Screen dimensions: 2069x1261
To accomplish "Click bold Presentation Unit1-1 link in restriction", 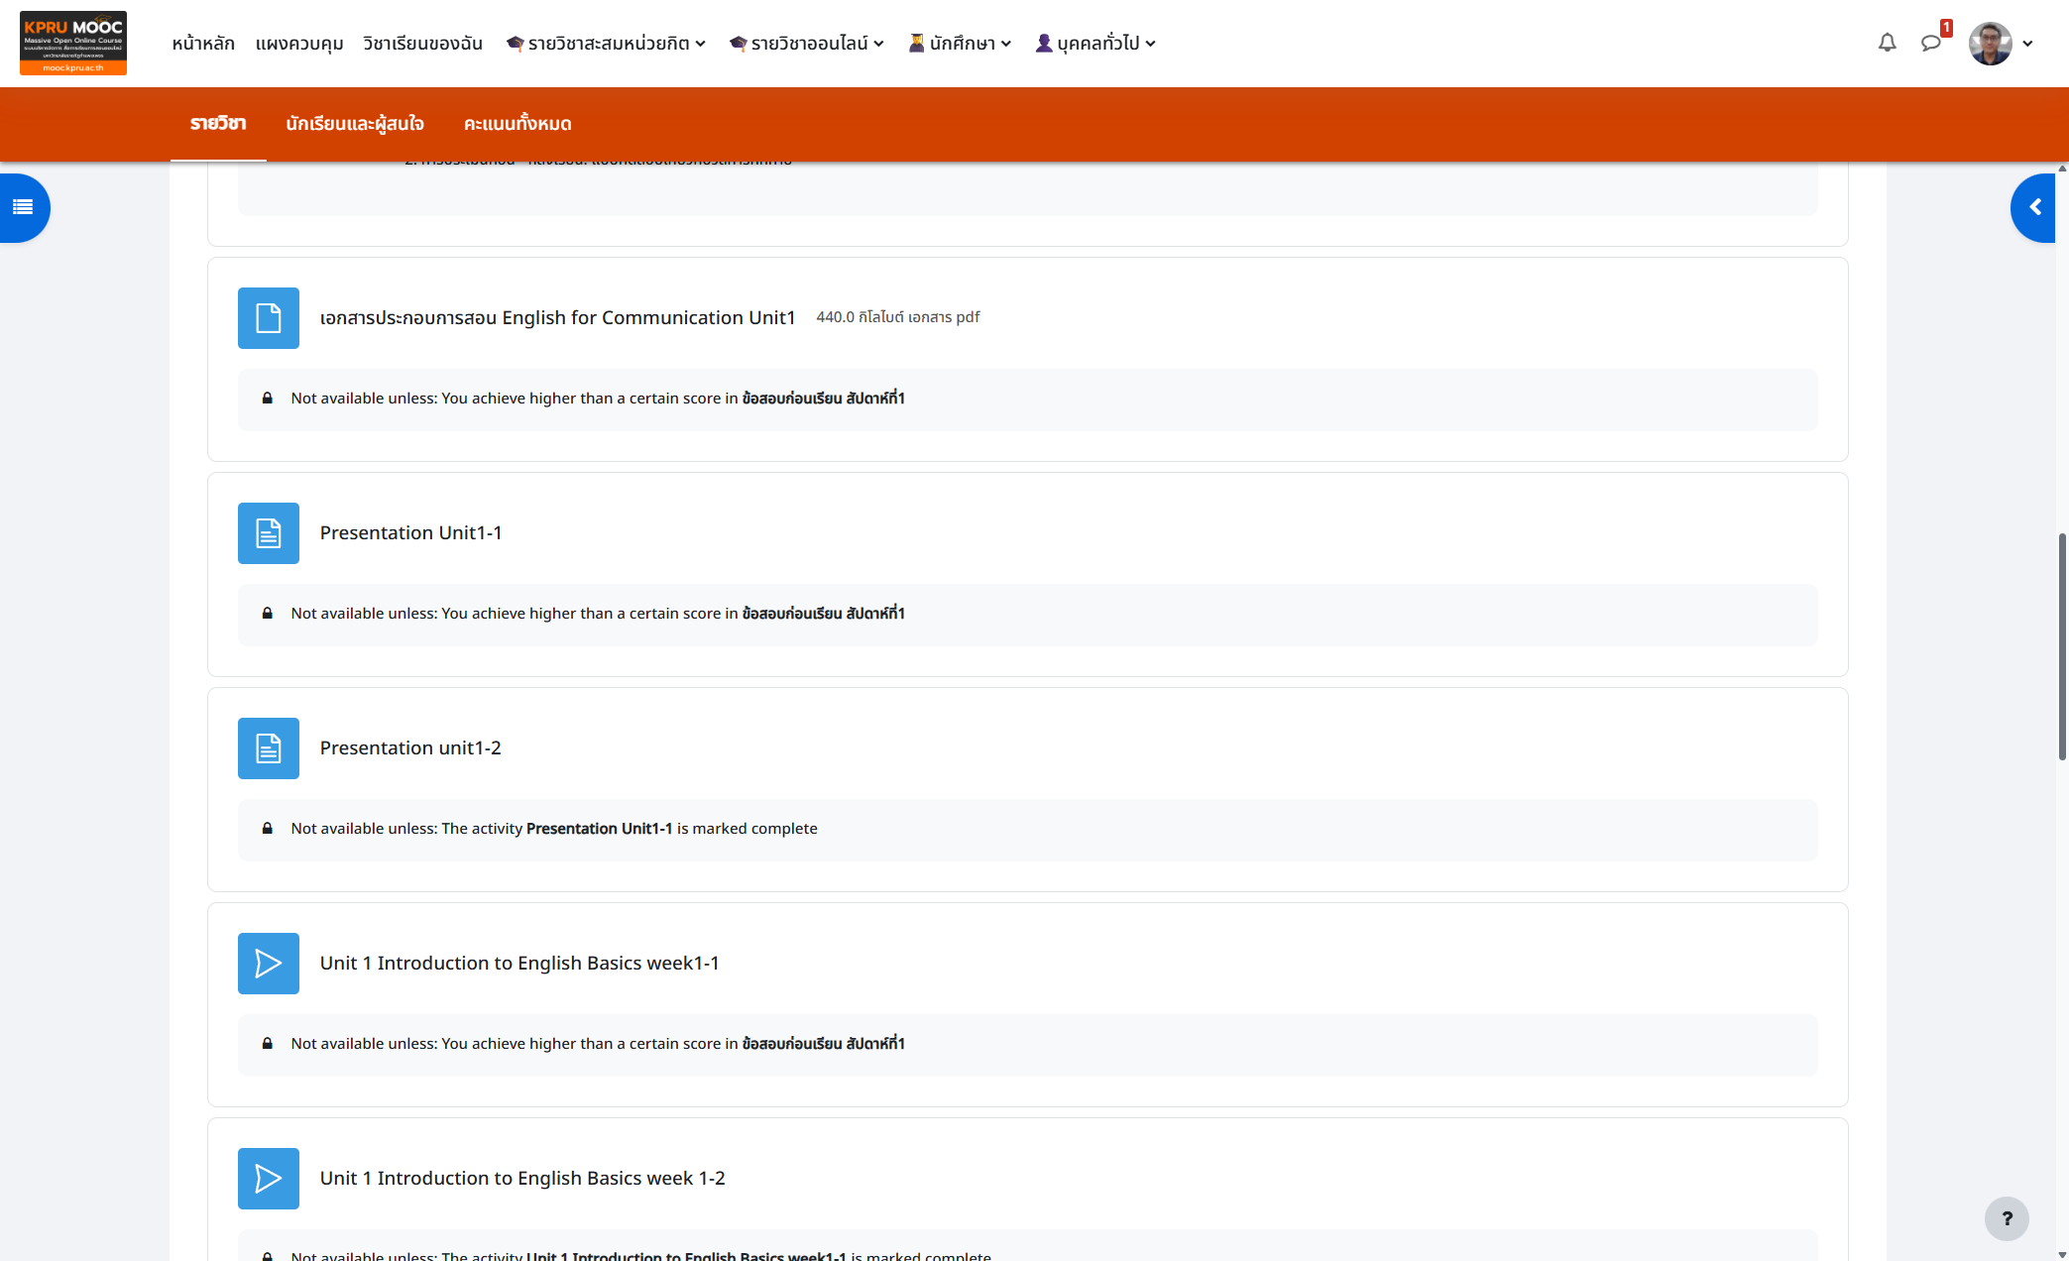I will pyautogui.click(x=599, y=828).
